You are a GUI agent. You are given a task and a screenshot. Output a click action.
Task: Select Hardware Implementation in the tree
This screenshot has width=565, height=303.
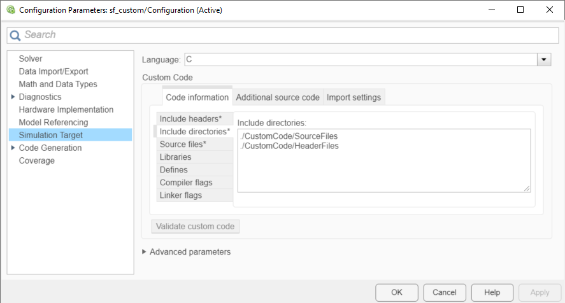pos(66,109)
